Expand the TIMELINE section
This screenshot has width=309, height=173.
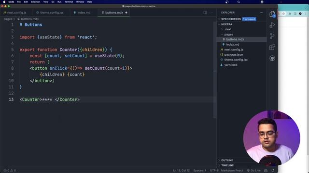click(227, 165)
